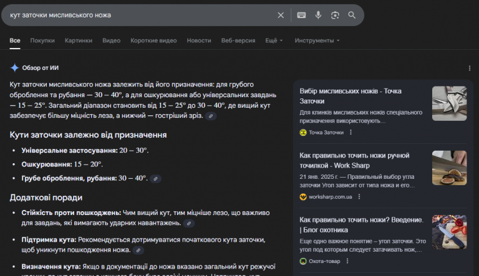The width and height of the screenshot is (479, 276).
Task: Open three-dot menu beside worksharp.com.ua source
Action: [359, 197]
